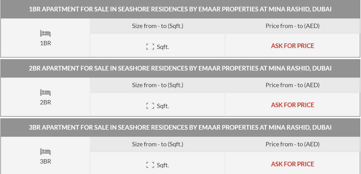The width and height of the screenshot is (361, 174).
Task: Click the 3BR label under the bed icon
Action: point(46,161)
